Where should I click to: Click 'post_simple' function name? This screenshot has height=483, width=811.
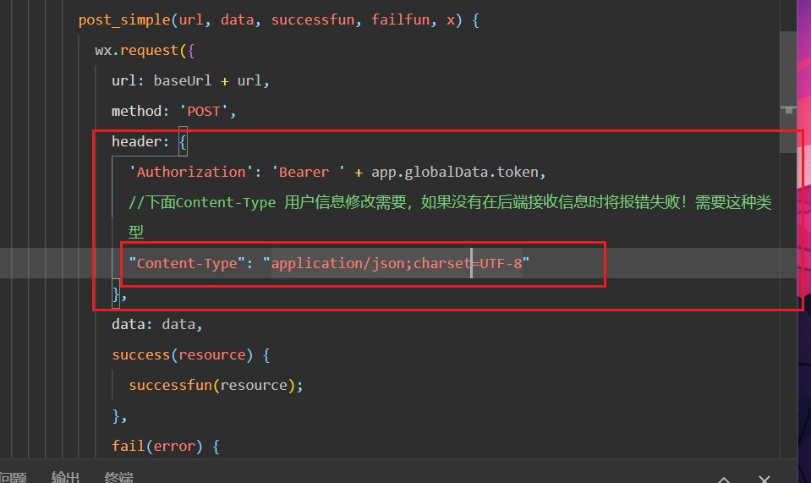click(124, 20)
